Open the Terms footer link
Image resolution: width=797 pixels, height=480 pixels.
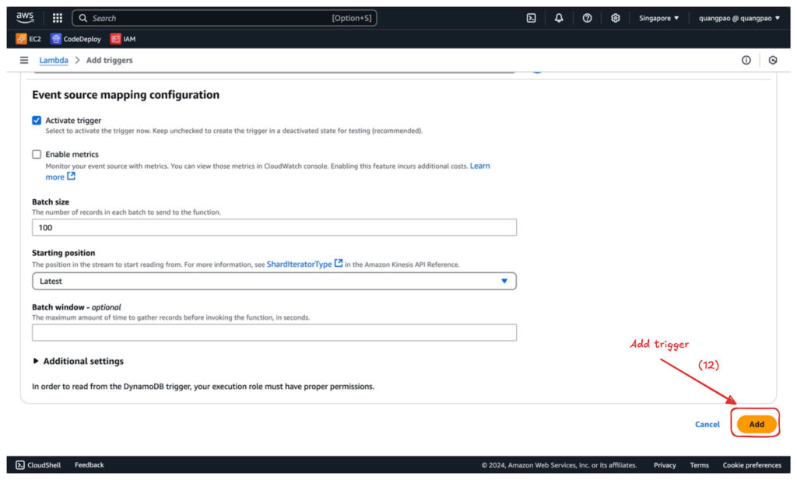pos(699,464)
